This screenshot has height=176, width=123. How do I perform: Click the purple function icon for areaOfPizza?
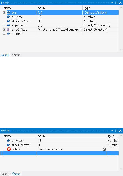[8, 30]
